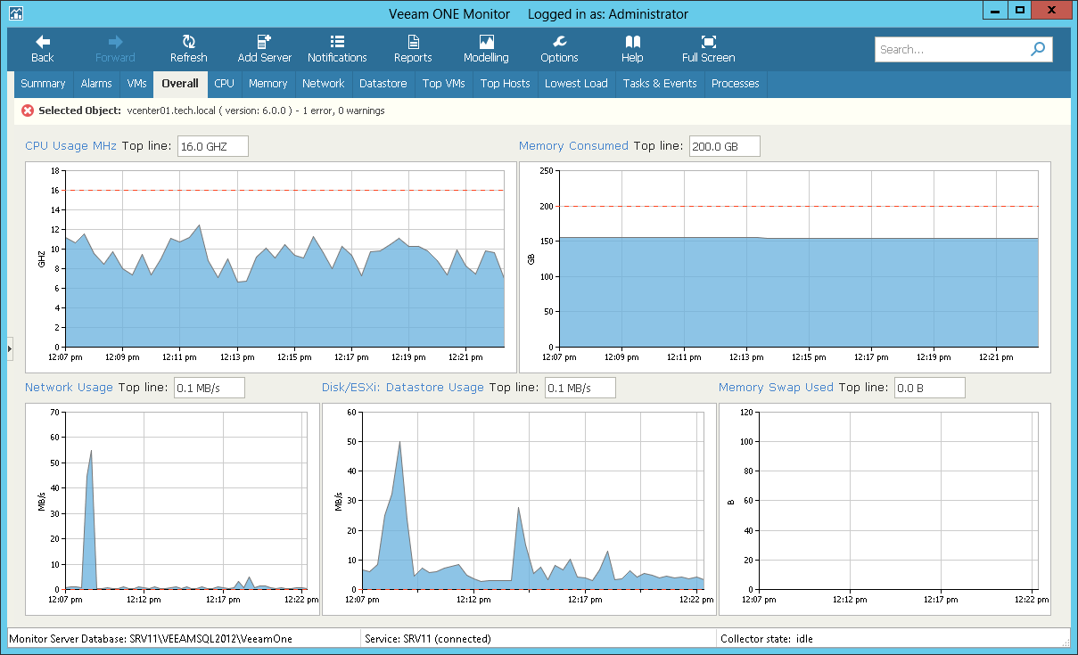Image resolution: width=1078 pixels, height=655 pixels.
Task: Close the Veeam ONE Monitor window
Action: tap(1053, 10)
